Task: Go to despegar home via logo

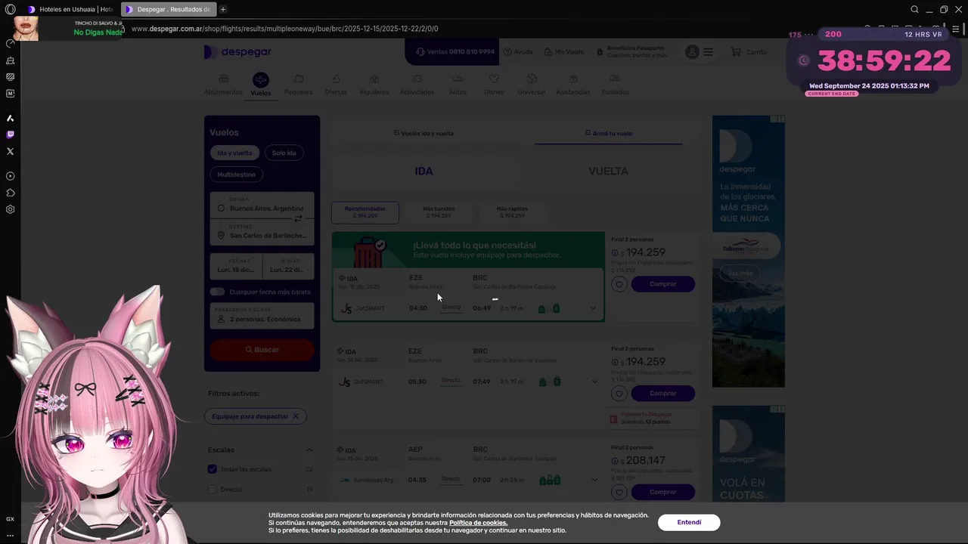Action: tap(237, 52)
